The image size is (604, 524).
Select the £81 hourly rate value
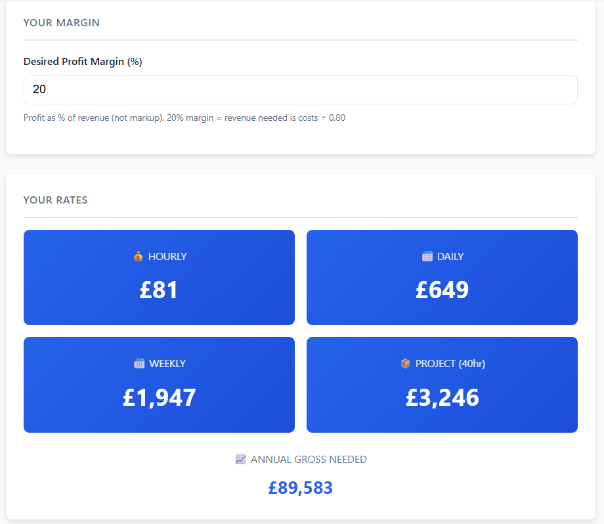coord(159,290)
